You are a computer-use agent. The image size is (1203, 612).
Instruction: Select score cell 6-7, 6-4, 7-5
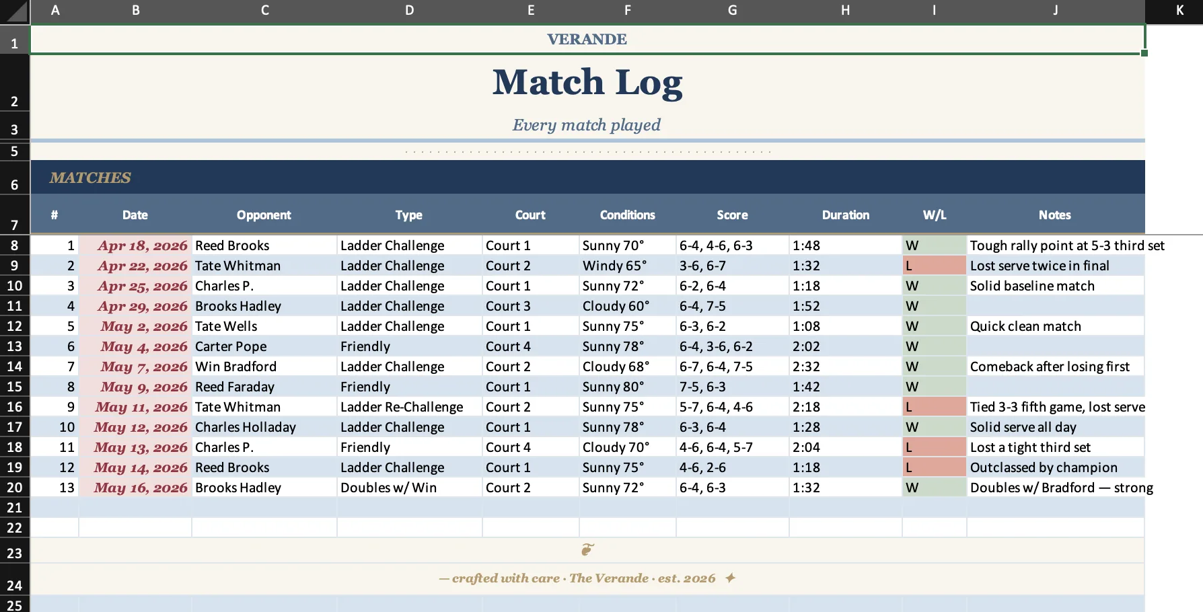(x=733, y=367)
